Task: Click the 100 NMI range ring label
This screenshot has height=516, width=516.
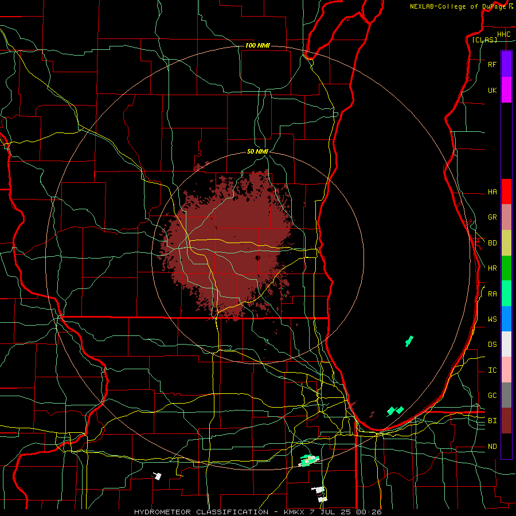Action: [257, 45]
